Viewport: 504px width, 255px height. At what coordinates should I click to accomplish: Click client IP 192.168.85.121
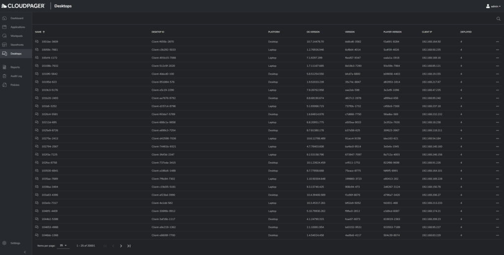pyautogui.click(x=431, y=66)
